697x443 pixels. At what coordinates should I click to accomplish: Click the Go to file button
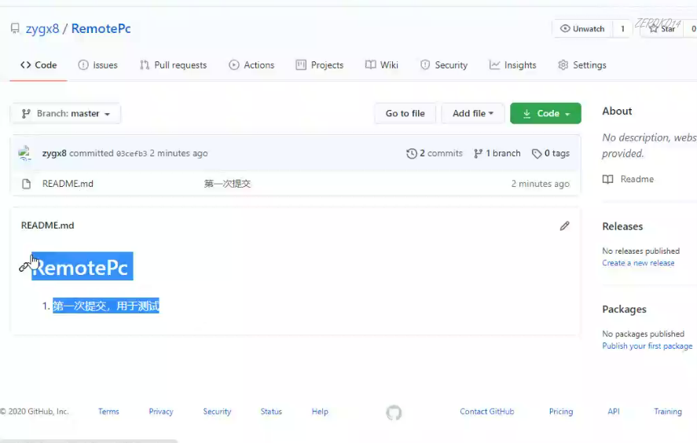[405, 113]
